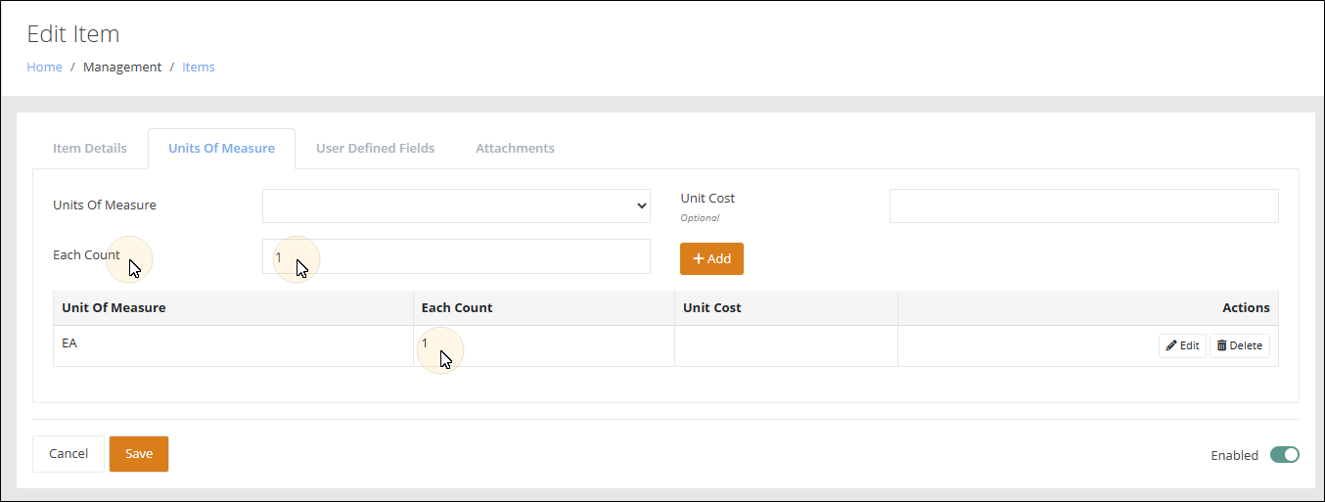Image resolution: width=1325 pixels, height=502 pixels.
Task: Open the Items breadcrumb link
Action: 199,68
